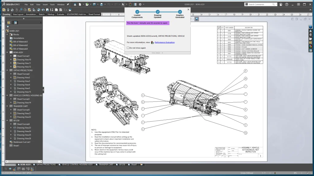Check the 'Do not show again' box
The height and width of the screenshot is (176, 314).
click(128, 48)
